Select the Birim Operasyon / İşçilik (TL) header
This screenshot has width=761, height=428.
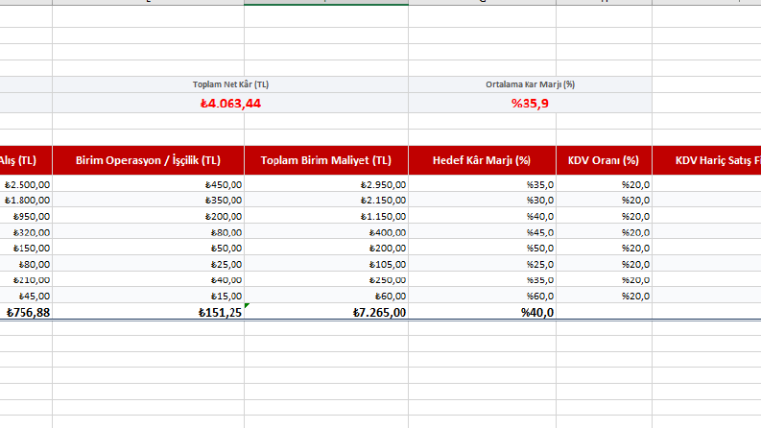coord(148,160)
